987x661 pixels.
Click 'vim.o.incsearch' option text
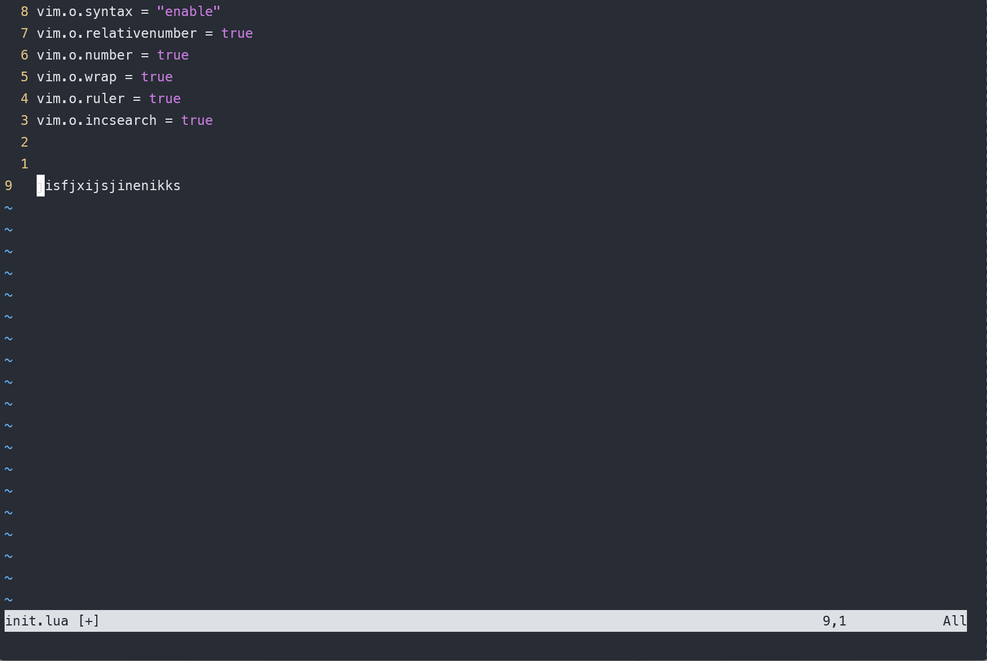(97, 120)
